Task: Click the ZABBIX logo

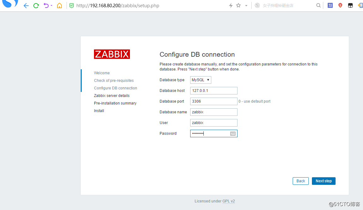Action: 112,54
